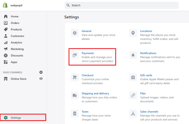Image resolution: width=189 pixels, height=124 pixels.
Task: Click the Files paperclip icon
Action: click(133, 95)
